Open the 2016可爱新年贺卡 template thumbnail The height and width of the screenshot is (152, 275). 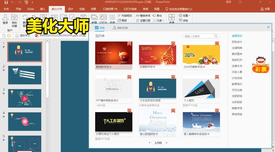tap(201, 54)
